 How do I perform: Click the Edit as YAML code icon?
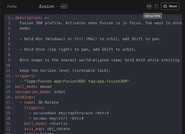tap(149, 6)
